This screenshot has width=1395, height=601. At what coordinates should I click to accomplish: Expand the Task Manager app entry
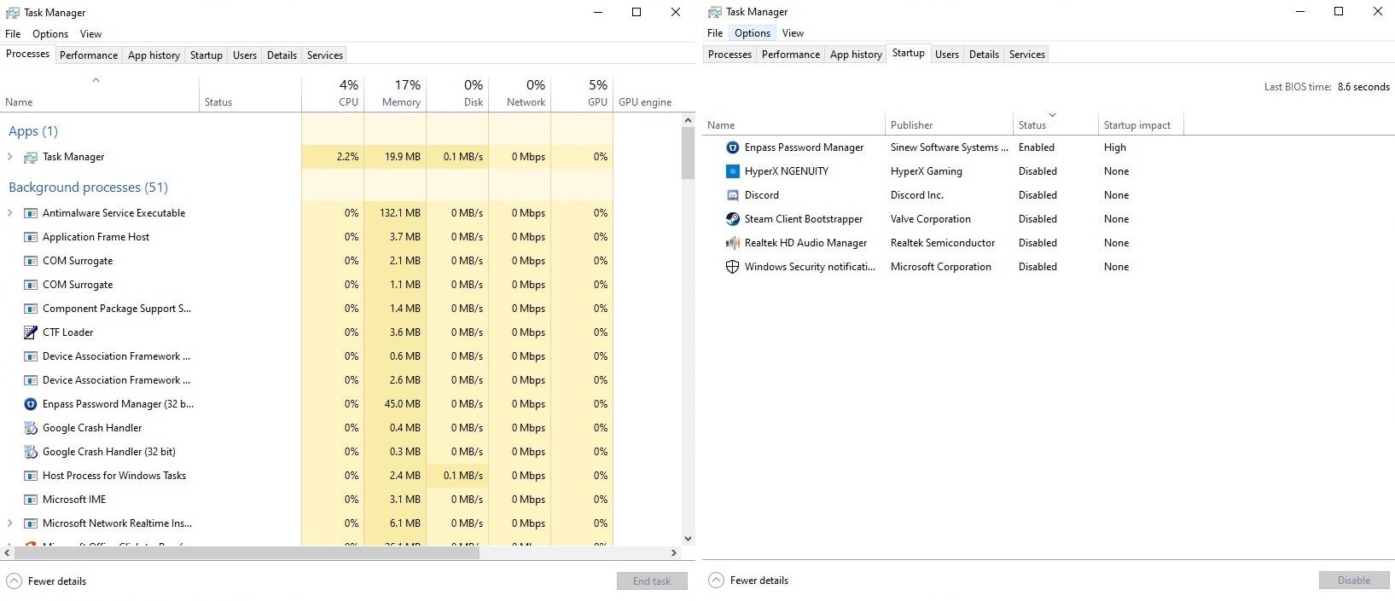pyautogui.click(x=10, y=157)
